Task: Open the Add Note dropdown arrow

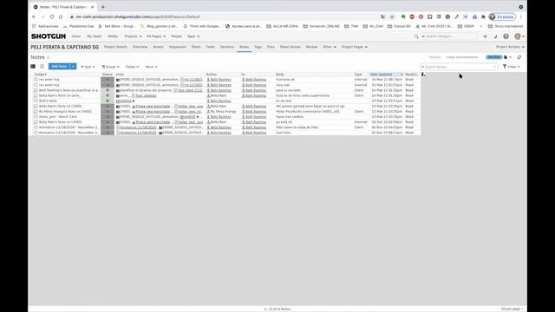Action: 73,67
